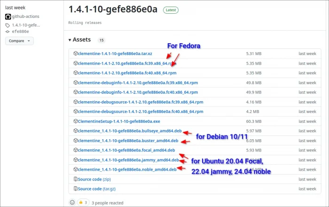Click the 15 assets count badge
The image size is (329, 207).
click(102, 40)
